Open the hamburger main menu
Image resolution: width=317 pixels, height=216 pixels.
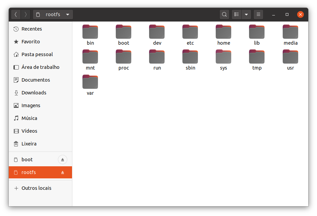(x=258, y=14)
